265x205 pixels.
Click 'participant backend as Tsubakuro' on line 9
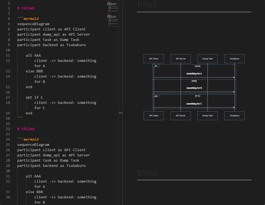tap(51, 45)
